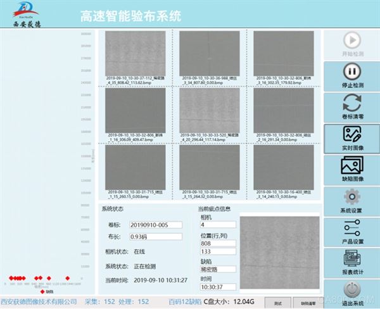Open thumbnail ending _3_15_264.32_0.00.bmp
Viewport: 380px width, 309px height.
coord(210,167)
